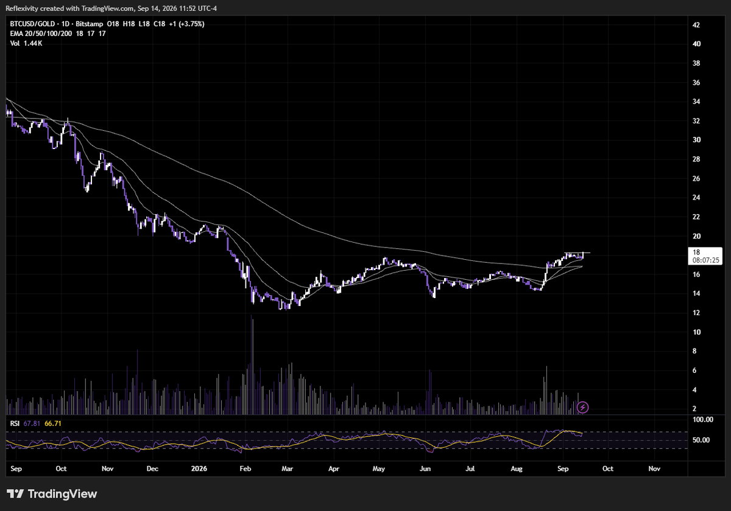Click the Jun label on time axis
This screenshot has height=511, width=731.
point(425,470)
